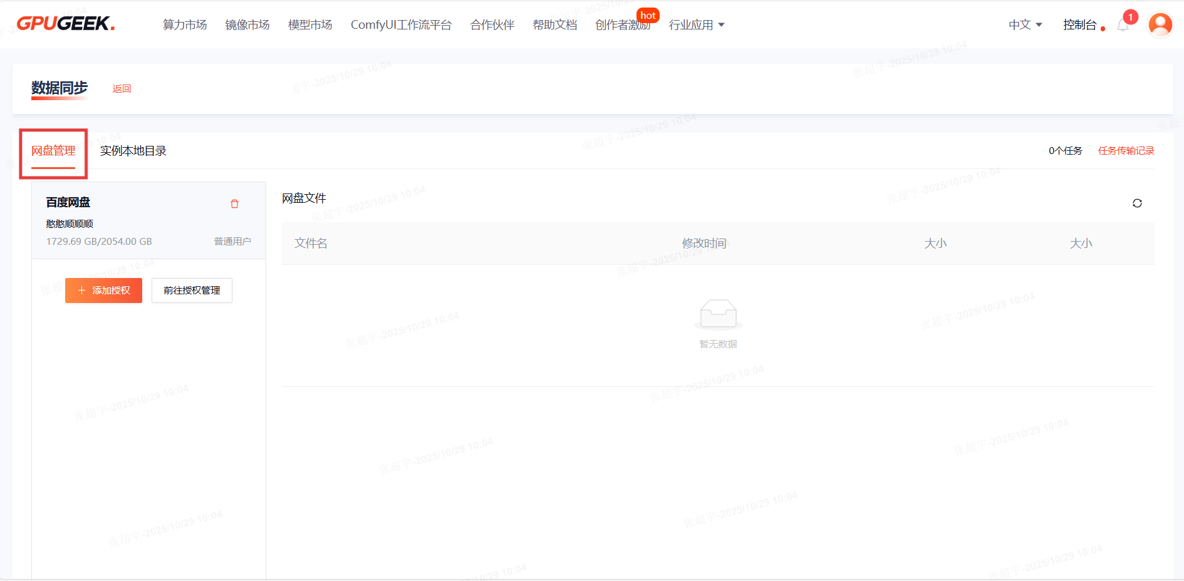Image resolution: width=1184 pixels, height=581 pixels.
Task: Click the 前往授权管理 button
Action: 192,290
